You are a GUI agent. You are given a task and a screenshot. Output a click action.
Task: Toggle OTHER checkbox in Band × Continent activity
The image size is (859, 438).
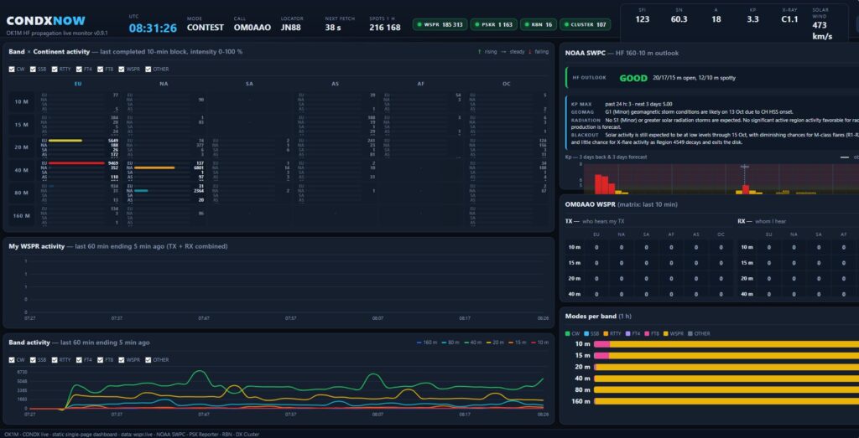point(148,70)
